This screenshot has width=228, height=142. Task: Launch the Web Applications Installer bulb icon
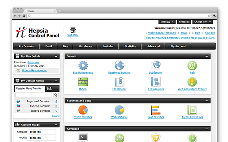tap(192, 82)
